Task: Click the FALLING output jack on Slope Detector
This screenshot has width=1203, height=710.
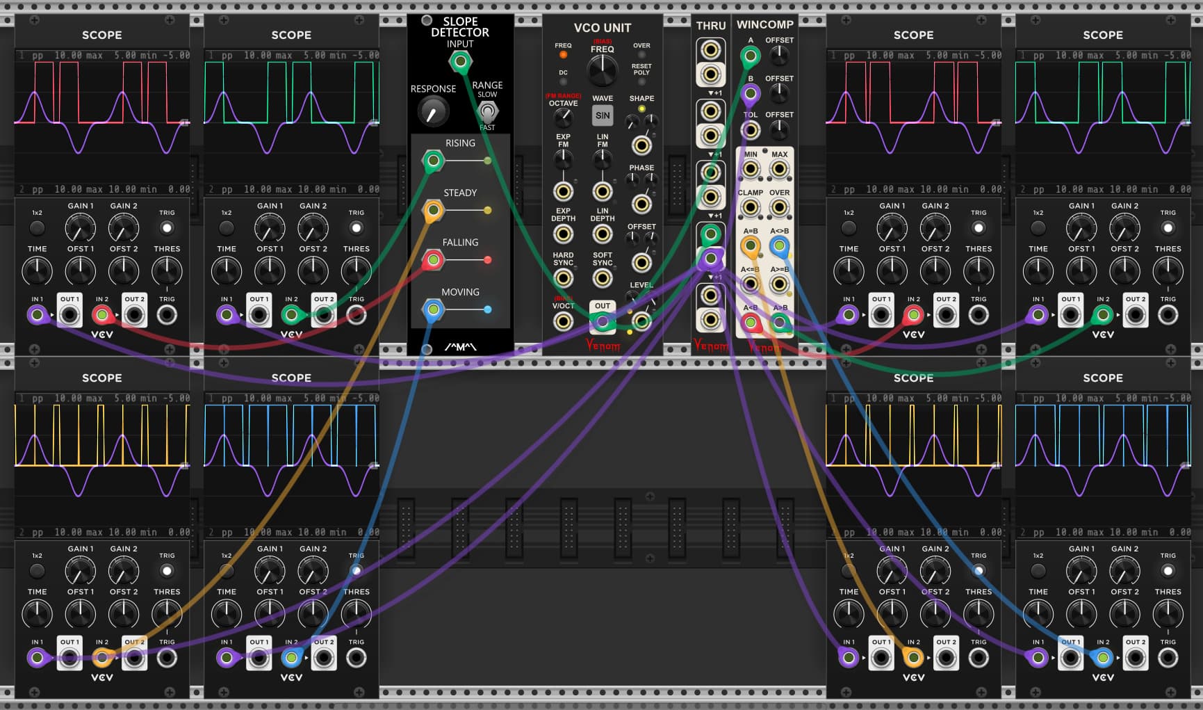Action: (433, 260)
